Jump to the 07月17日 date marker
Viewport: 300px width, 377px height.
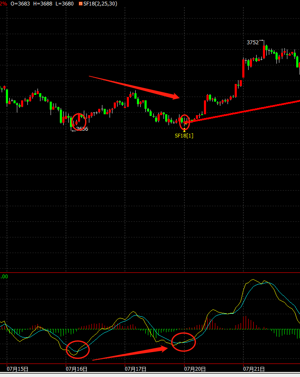[x=136, y=369]
